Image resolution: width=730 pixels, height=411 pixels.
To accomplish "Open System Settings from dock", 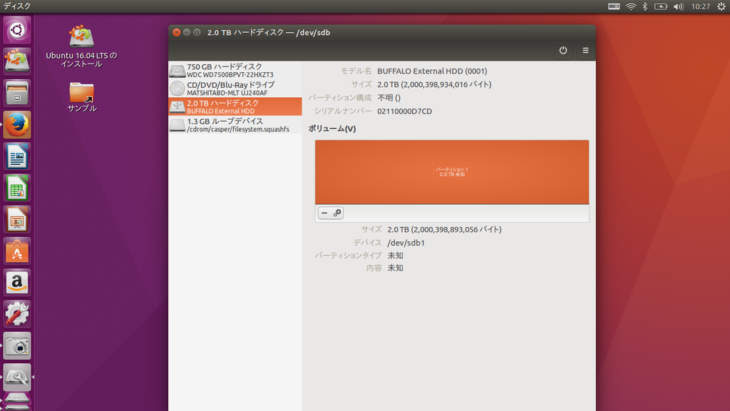I will (17, 315).
